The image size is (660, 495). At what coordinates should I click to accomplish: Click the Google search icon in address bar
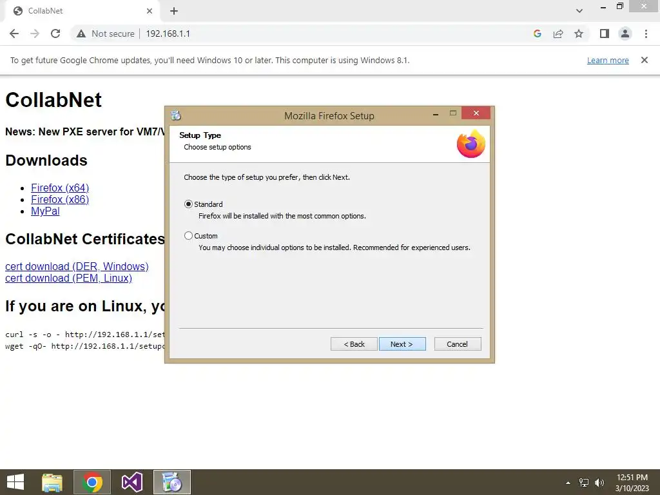(x=537, y=34)
